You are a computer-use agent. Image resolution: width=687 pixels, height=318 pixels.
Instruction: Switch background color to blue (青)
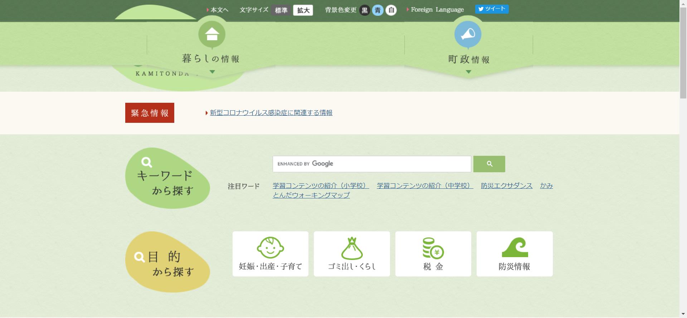378,10
